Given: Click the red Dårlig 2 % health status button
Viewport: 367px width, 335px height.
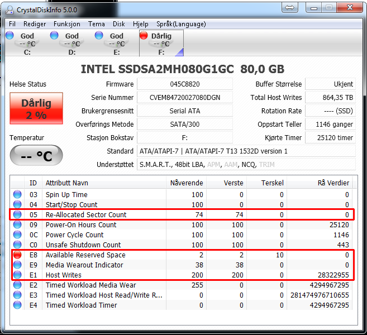Looking at the screenshot, I should click(36, 108).
